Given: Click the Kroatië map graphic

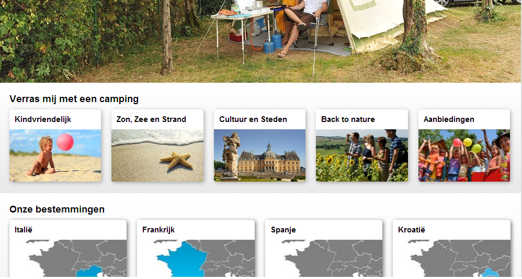Looking at the screenshot, I should coord(451,259).
